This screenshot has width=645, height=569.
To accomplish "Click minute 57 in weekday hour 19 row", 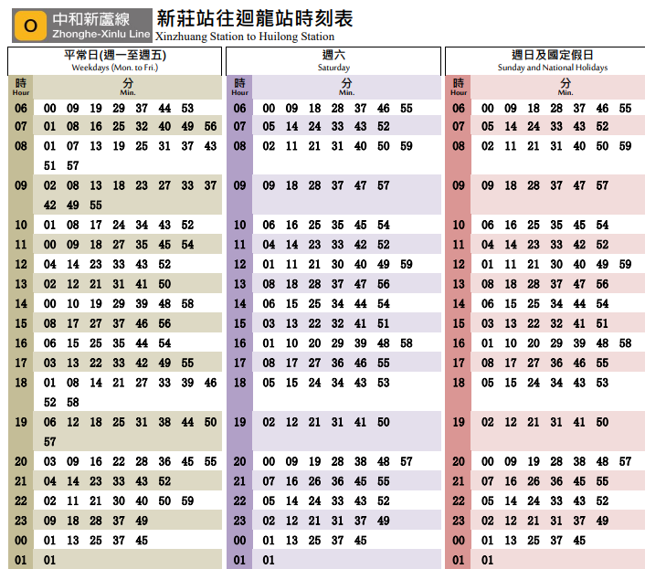I will pos(49,442).
